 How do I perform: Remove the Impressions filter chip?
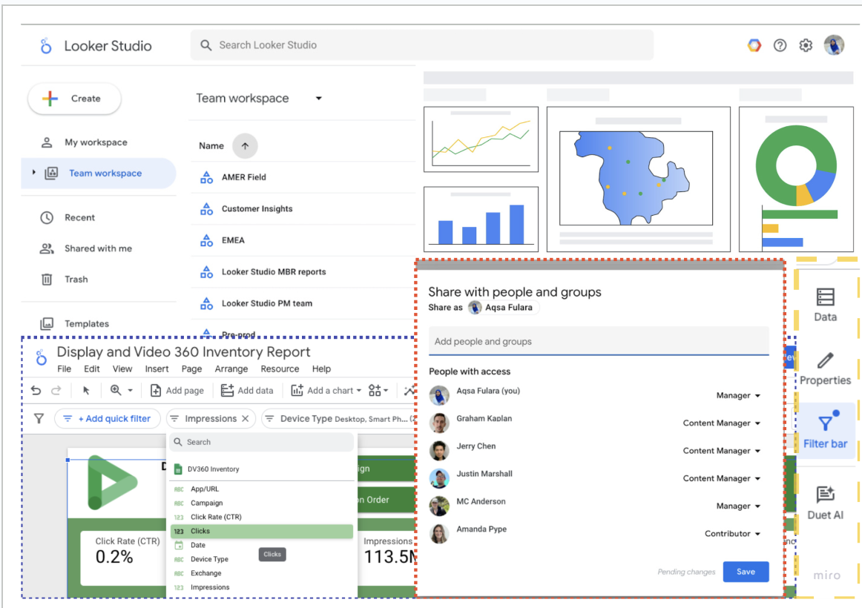[x=246, y=418]
